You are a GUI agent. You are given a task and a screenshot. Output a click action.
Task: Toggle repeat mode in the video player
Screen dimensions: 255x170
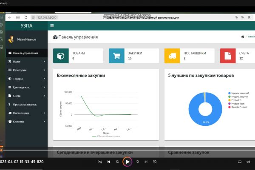tap(155, 161)
